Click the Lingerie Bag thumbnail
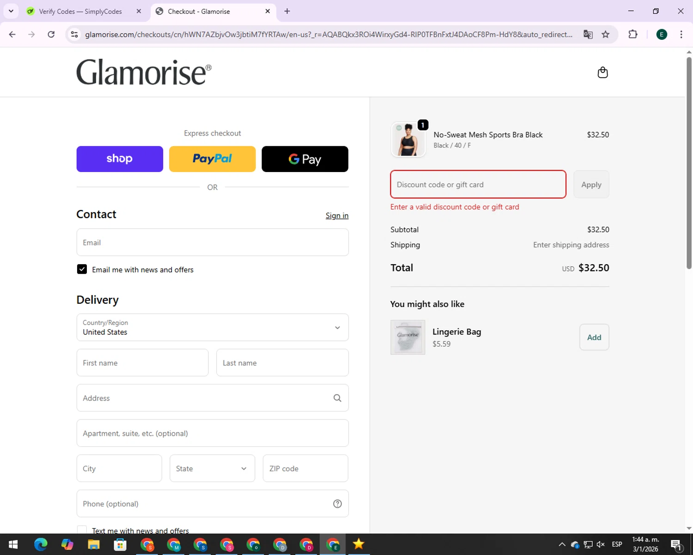The image size is (693, 555). coord(407,337)
